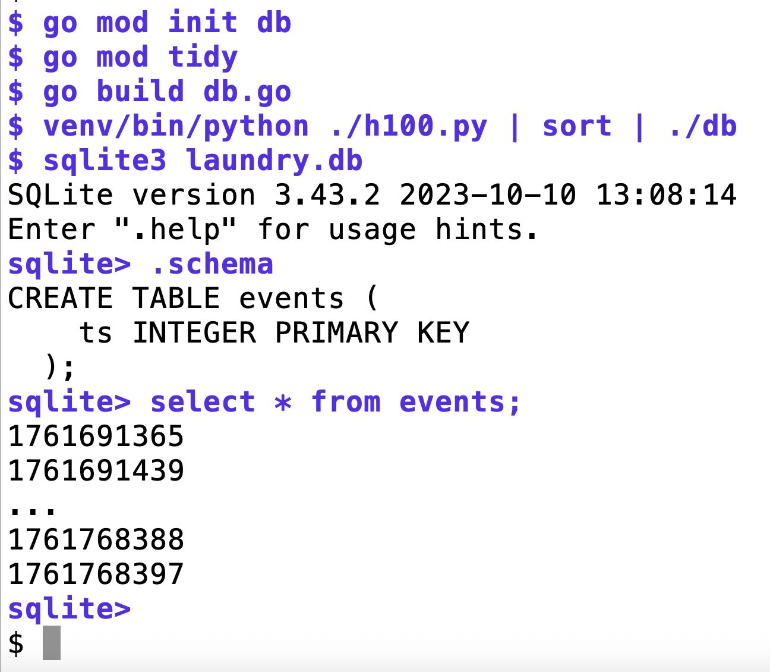Click the "INTEGER PRIMARY KEY" text
This screenshot has width=770, height=672.
(301, 333)
